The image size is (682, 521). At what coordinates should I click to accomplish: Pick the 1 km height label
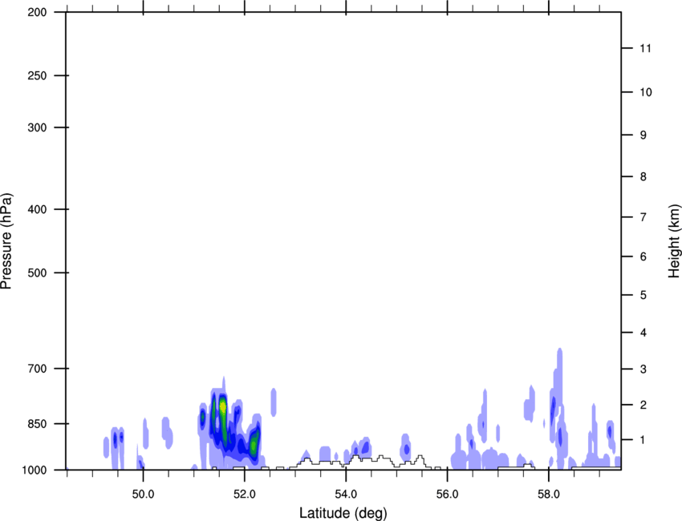click(x=643, y=440)
